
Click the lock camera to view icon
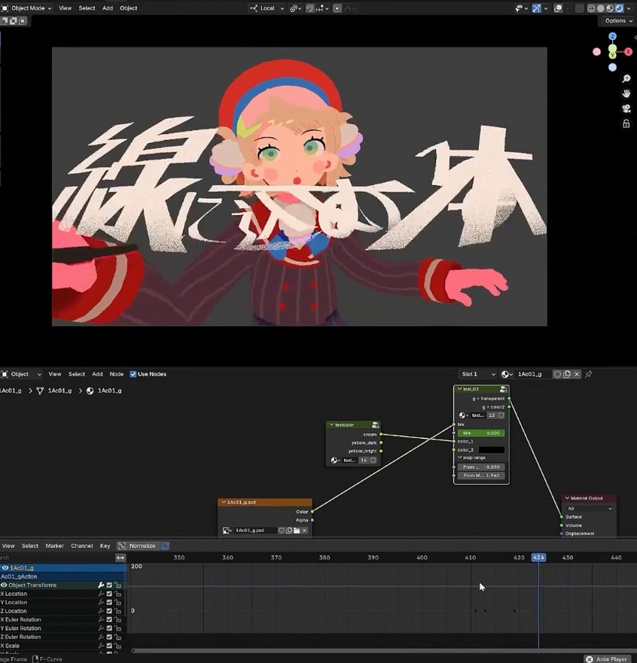(x=626, y=124)
